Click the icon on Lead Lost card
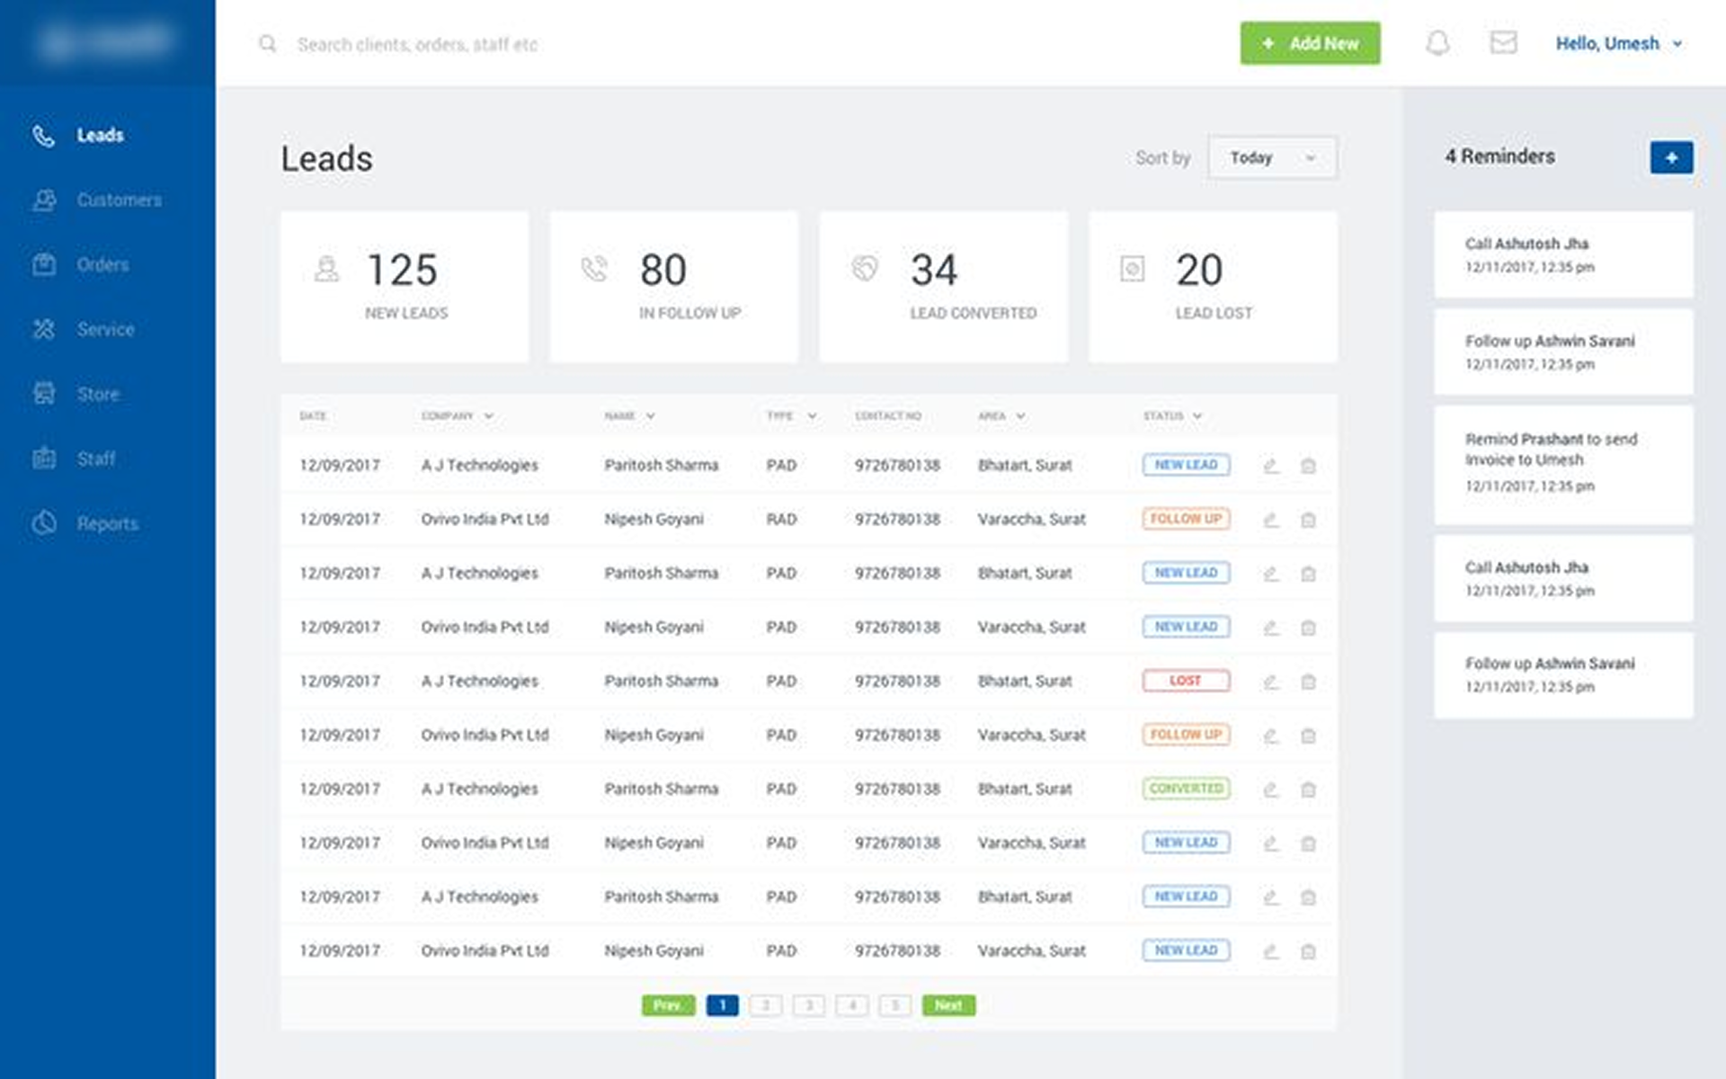This screenshot has width=1726, height=1079. pos(1132,268)
